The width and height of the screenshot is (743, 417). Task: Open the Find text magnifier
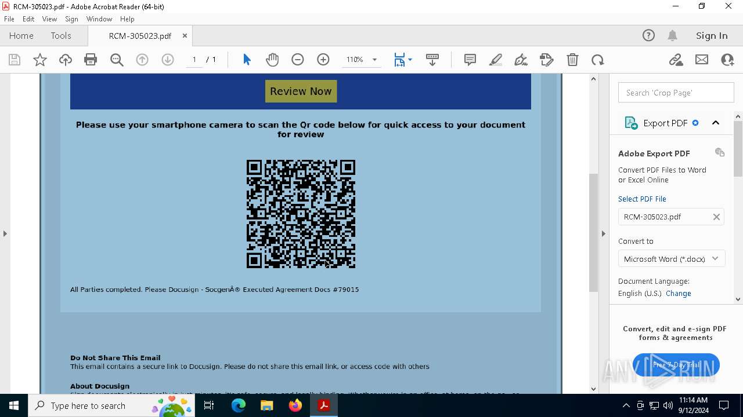[x=117, y=60]
